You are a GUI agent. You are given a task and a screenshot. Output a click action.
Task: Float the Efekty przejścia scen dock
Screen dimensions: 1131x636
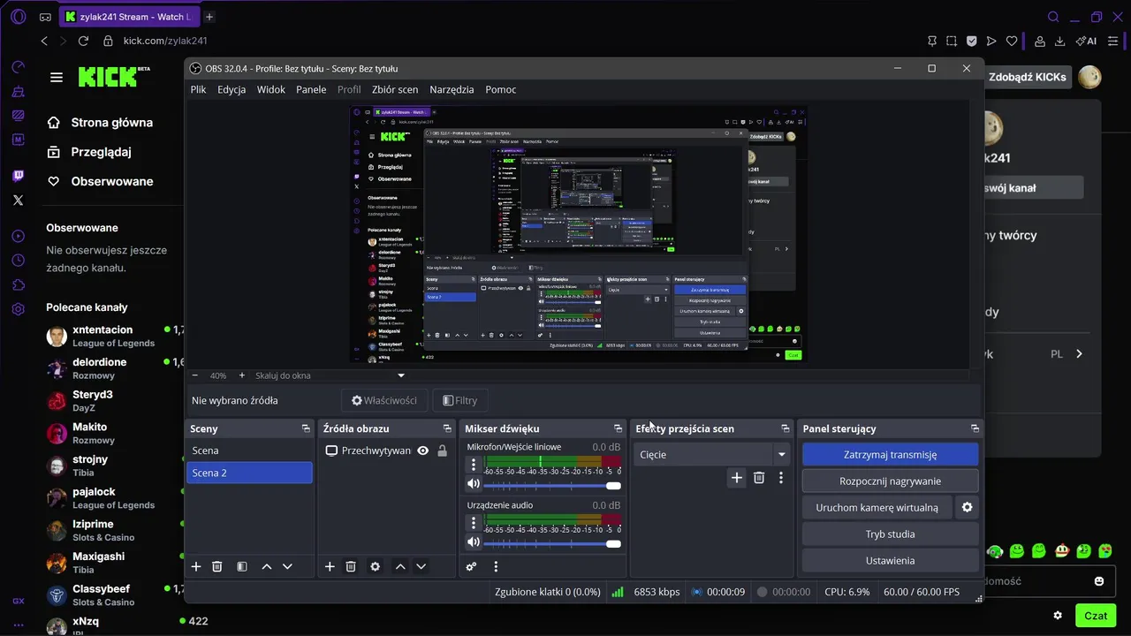785,428
